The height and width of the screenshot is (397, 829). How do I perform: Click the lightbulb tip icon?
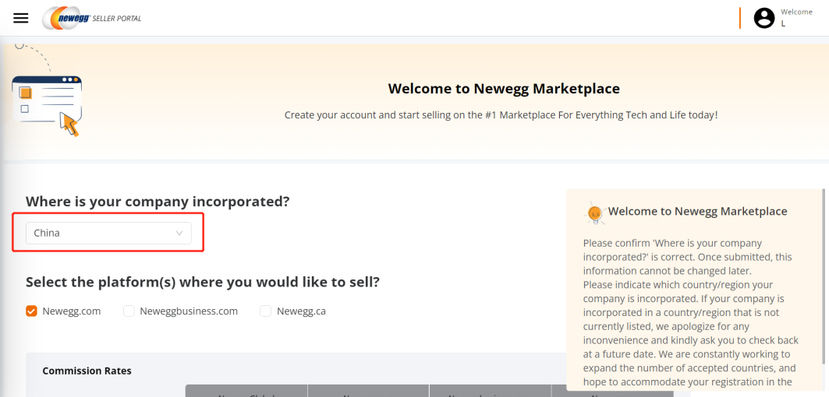point(594,213)
